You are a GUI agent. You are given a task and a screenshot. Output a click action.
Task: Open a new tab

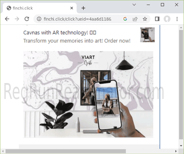pos(83,8)
